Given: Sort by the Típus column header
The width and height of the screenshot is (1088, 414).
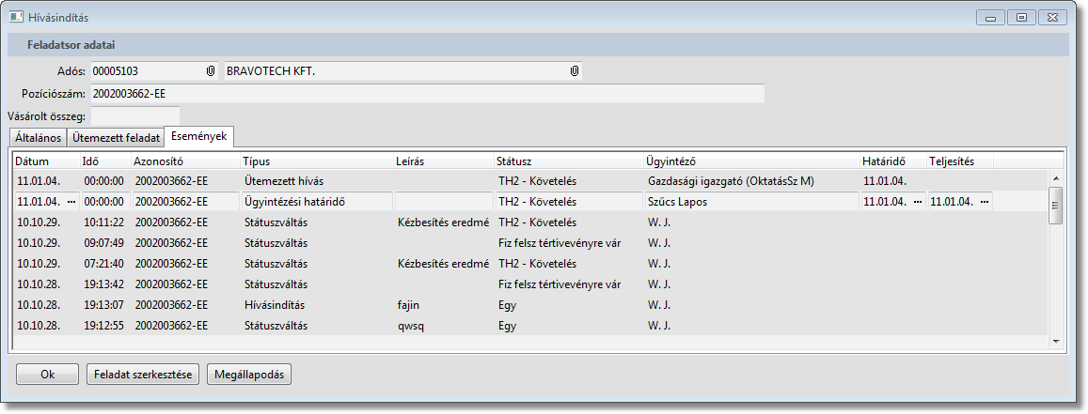Looking at the screenshot, I should [x=317, y=161].
